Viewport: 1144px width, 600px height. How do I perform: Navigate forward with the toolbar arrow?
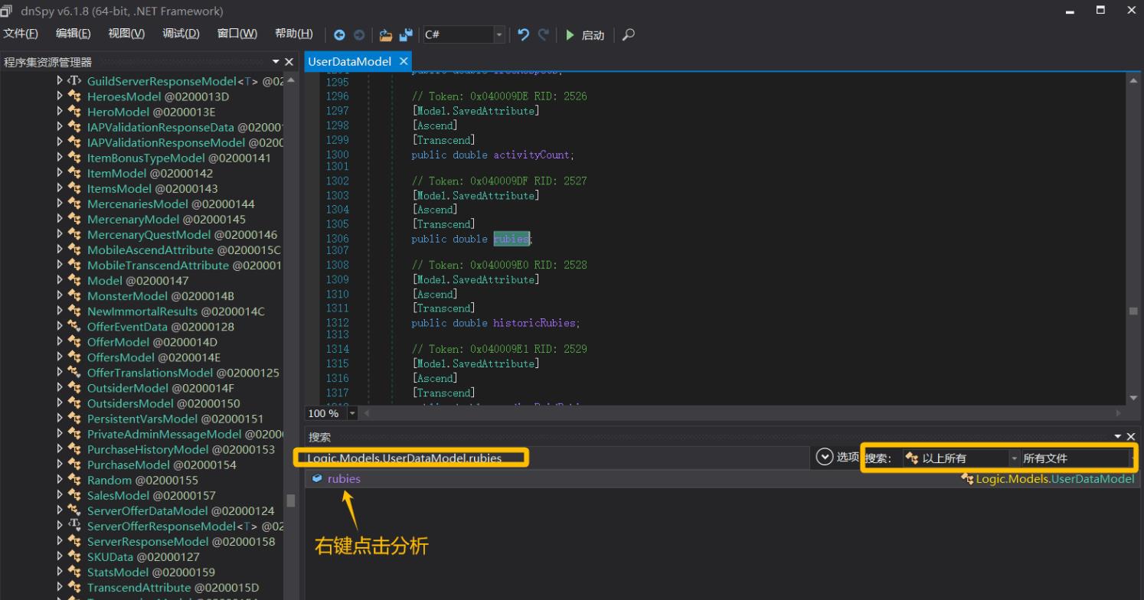tap(358, 35)
